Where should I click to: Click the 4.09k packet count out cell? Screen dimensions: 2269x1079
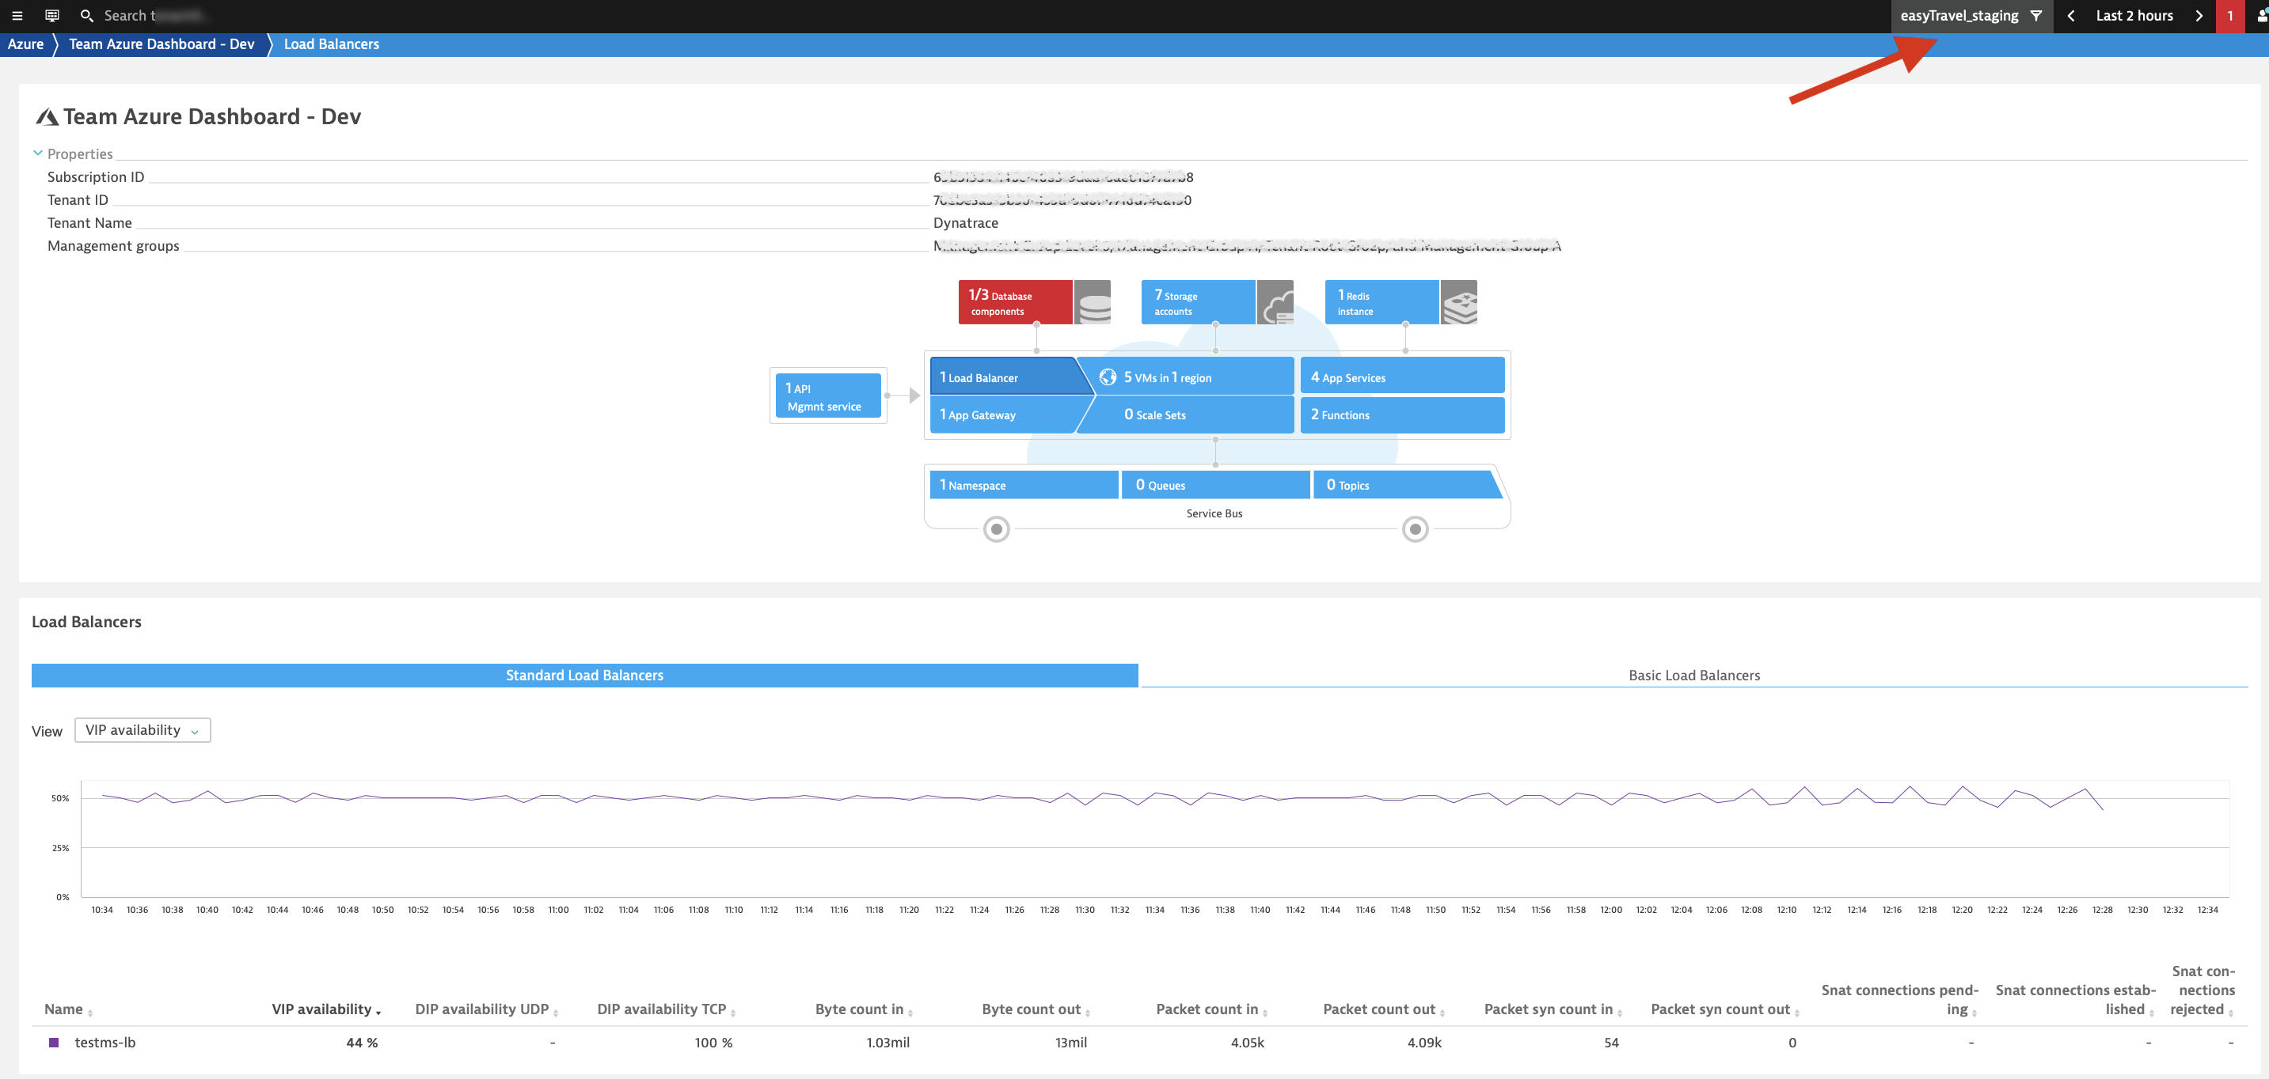pos(1424,1042)
